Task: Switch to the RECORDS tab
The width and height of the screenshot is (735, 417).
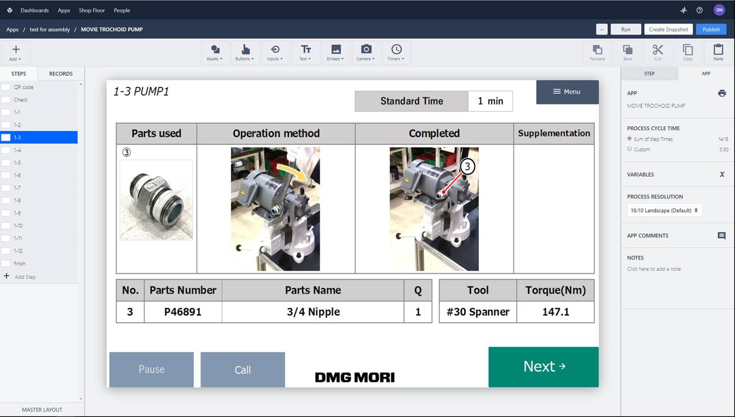Action: tap(60, 73)
